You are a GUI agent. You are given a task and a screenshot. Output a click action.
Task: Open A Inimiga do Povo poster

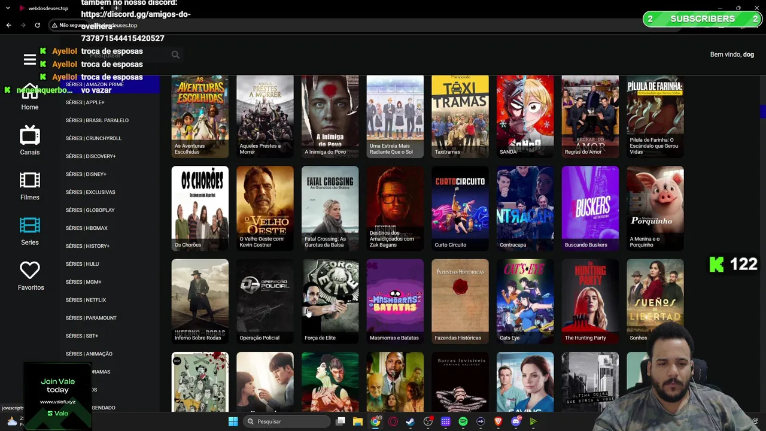[330, 116]
